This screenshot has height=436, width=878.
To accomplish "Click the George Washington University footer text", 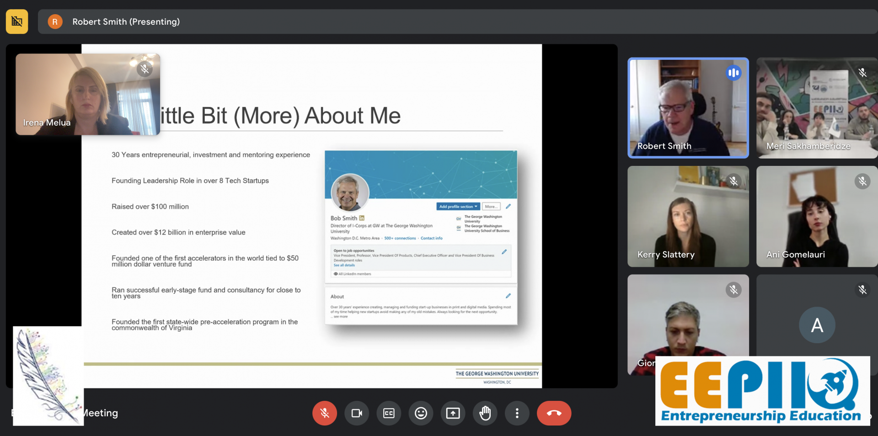I will (x=497, y=374).
